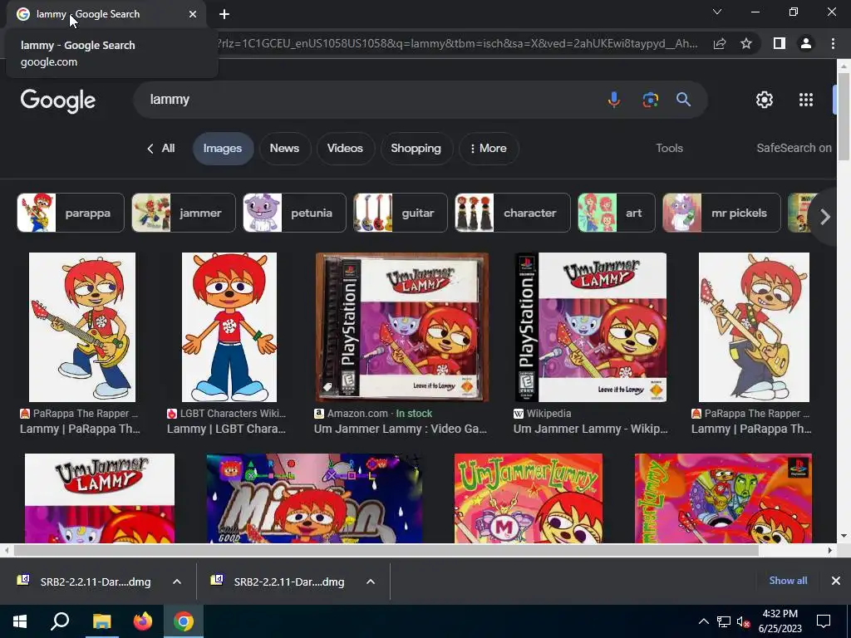Open Windows Start menu

(x=20, y=621)
